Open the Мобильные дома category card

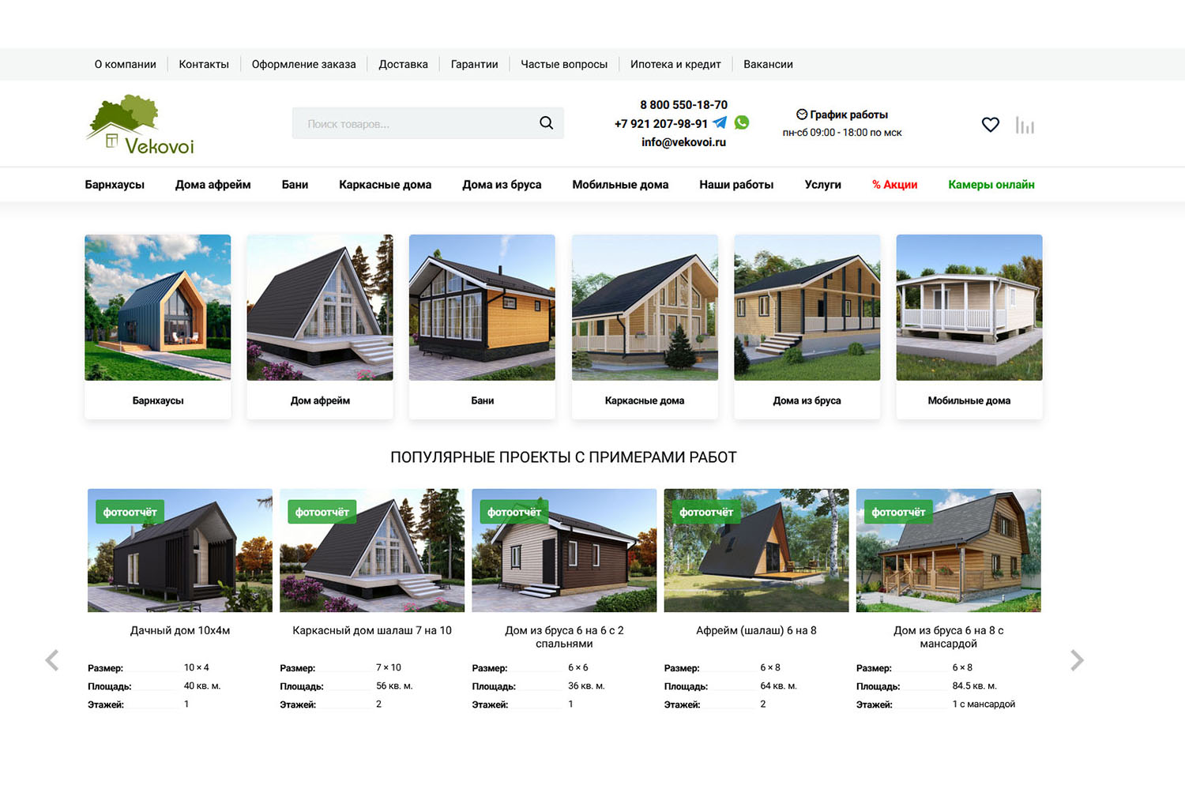point(969,325)
